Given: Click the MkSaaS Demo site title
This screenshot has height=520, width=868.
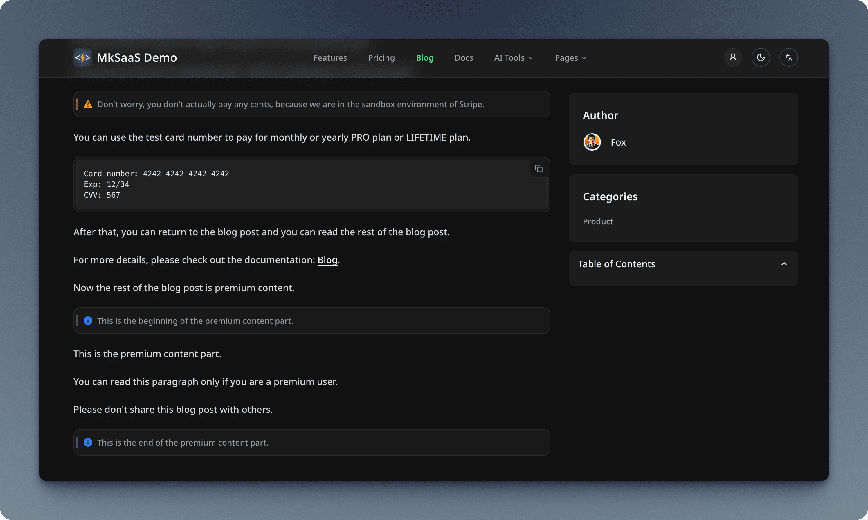Looking at the screenshot, I should coord(137,57).
